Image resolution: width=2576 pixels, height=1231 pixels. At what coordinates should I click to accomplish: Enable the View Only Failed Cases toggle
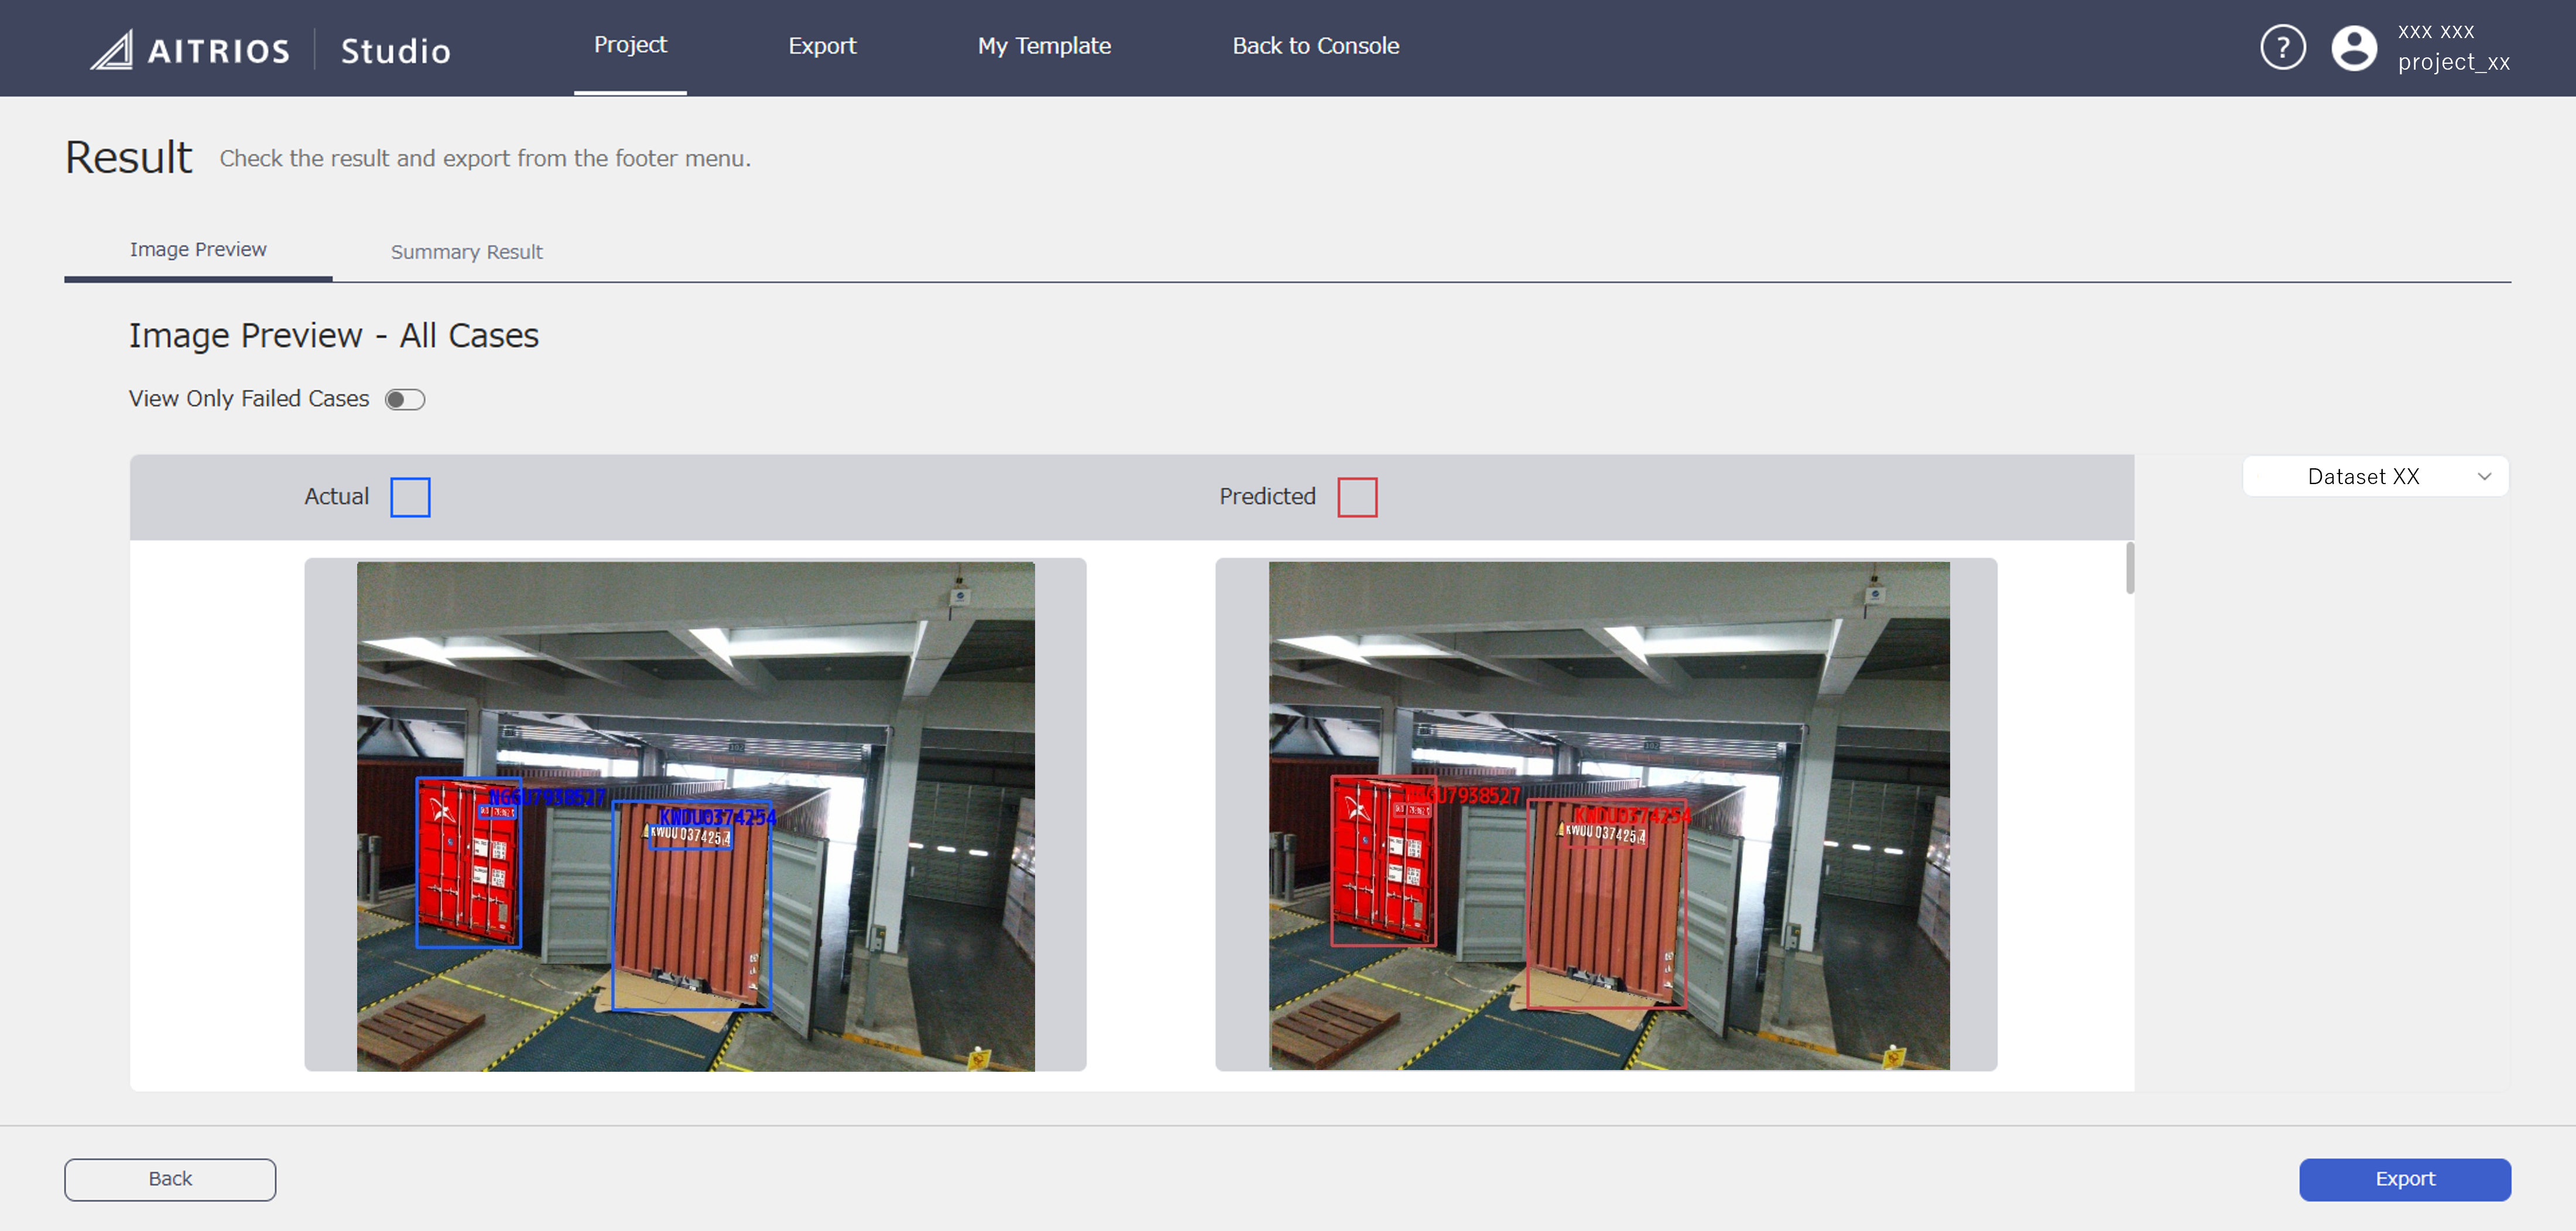click(405, 398)
